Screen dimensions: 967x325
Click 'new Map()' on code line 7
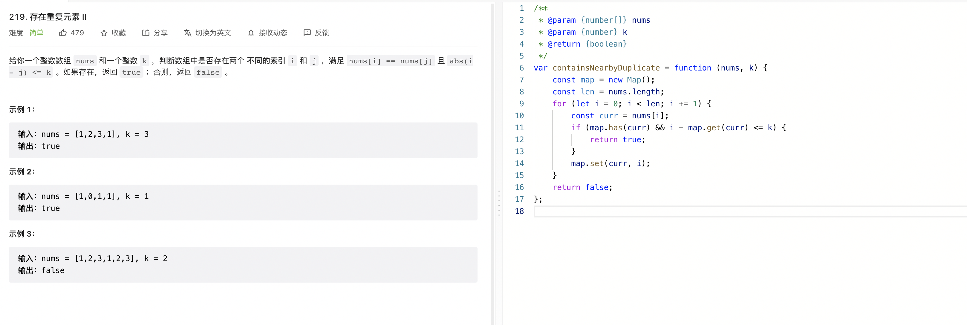(x=631, y=80)
